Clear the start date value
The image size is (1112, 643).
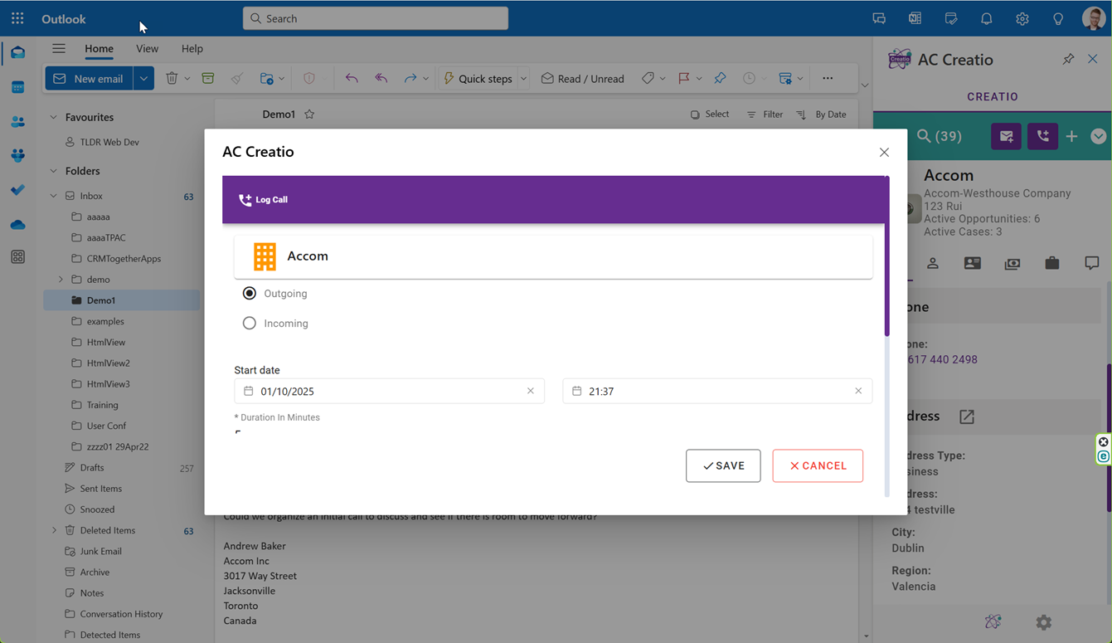[x=531, y=391]
